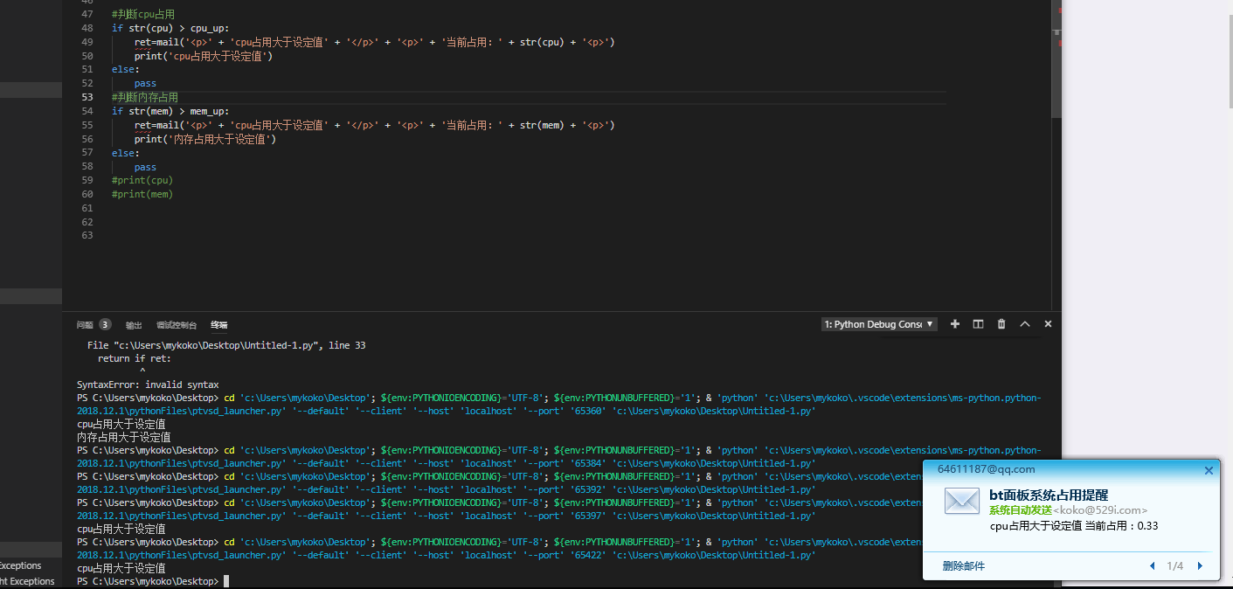Create a new terminal with plus icon
Screen dimensions: 1233x589
[955, 324]
